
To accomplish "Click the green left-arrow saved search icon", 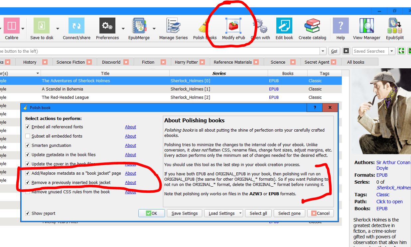I will (x=401, y=51).
